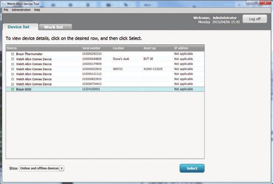Click Welch Allyn Connex Device with serial 103006734413
273x184 pixels.
pos(34,84)
